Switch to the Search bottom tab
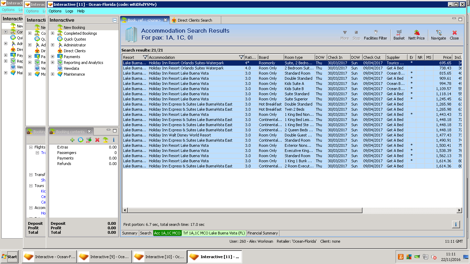Screen dimensions: 470x264 pos(146,233)
